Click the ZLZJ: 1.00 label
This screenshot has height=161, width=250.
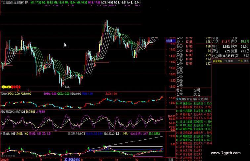[x=111, y=94]
